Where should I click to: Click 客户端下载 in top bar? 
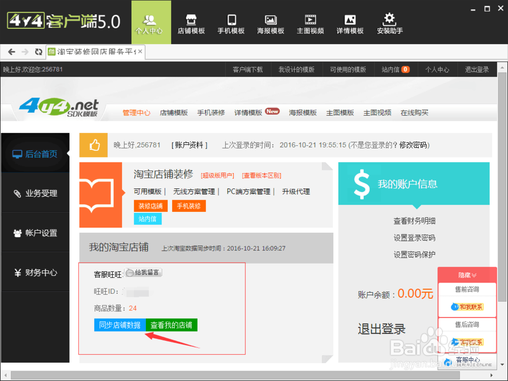[248, 70]
